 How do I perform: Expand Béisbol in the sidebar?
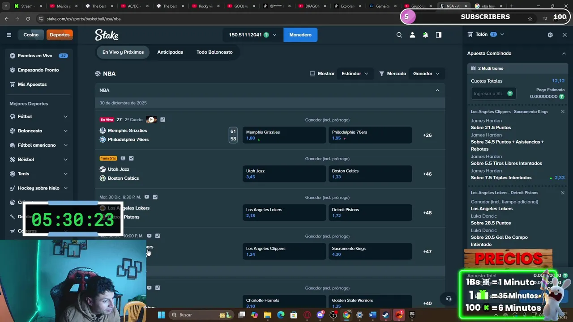65,160
